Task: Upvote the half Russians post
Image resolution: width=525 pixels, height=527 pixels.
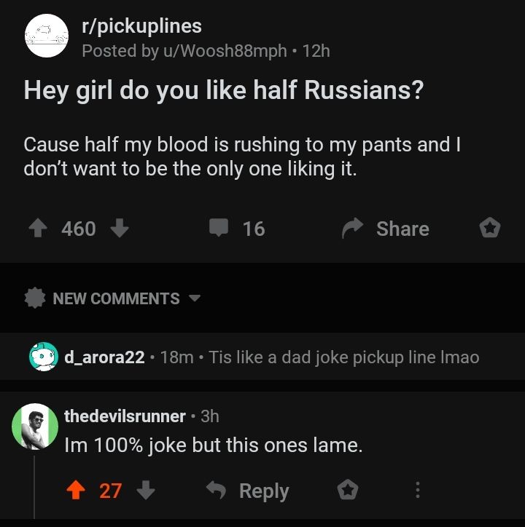Action: click(x=39, y=229)
